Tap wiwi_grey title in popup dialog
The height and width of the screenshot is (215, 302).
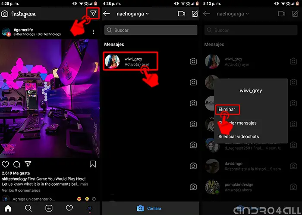pyautogui.click(x=251, y=91)
